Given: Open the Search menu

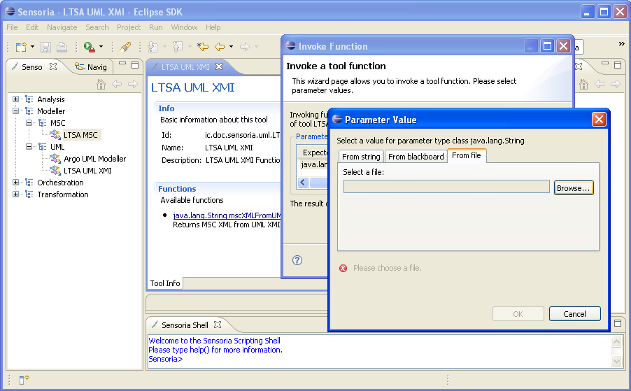Looking at the screenshot, I should click(97, 27).
